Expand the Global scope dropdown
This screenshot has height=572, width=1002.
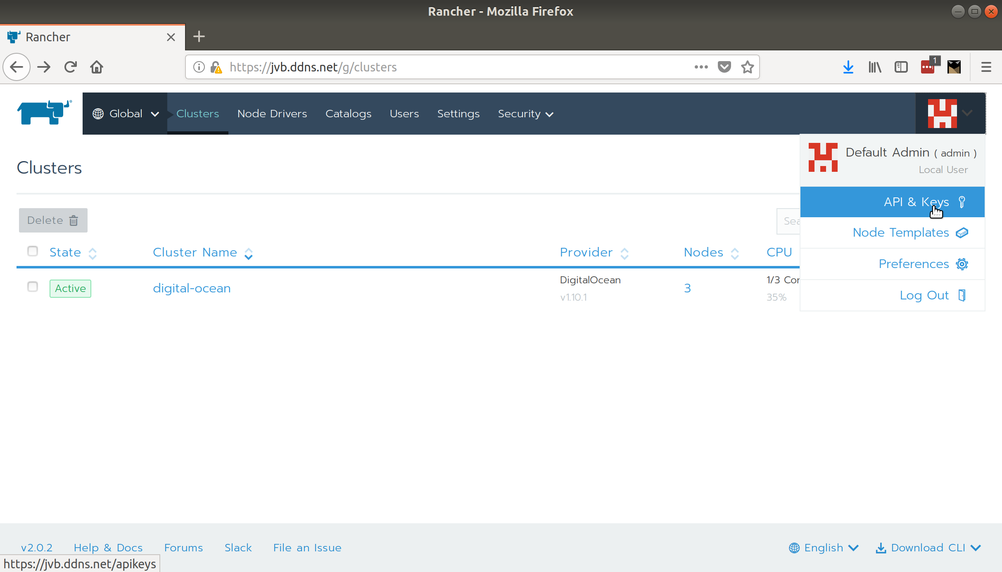(x=126, y=114)
